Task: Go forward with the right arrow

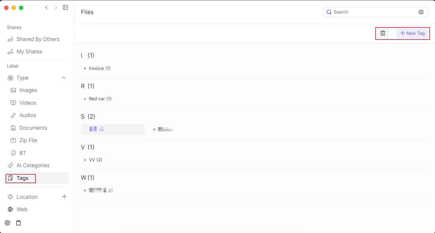Action: pos(56,8)
